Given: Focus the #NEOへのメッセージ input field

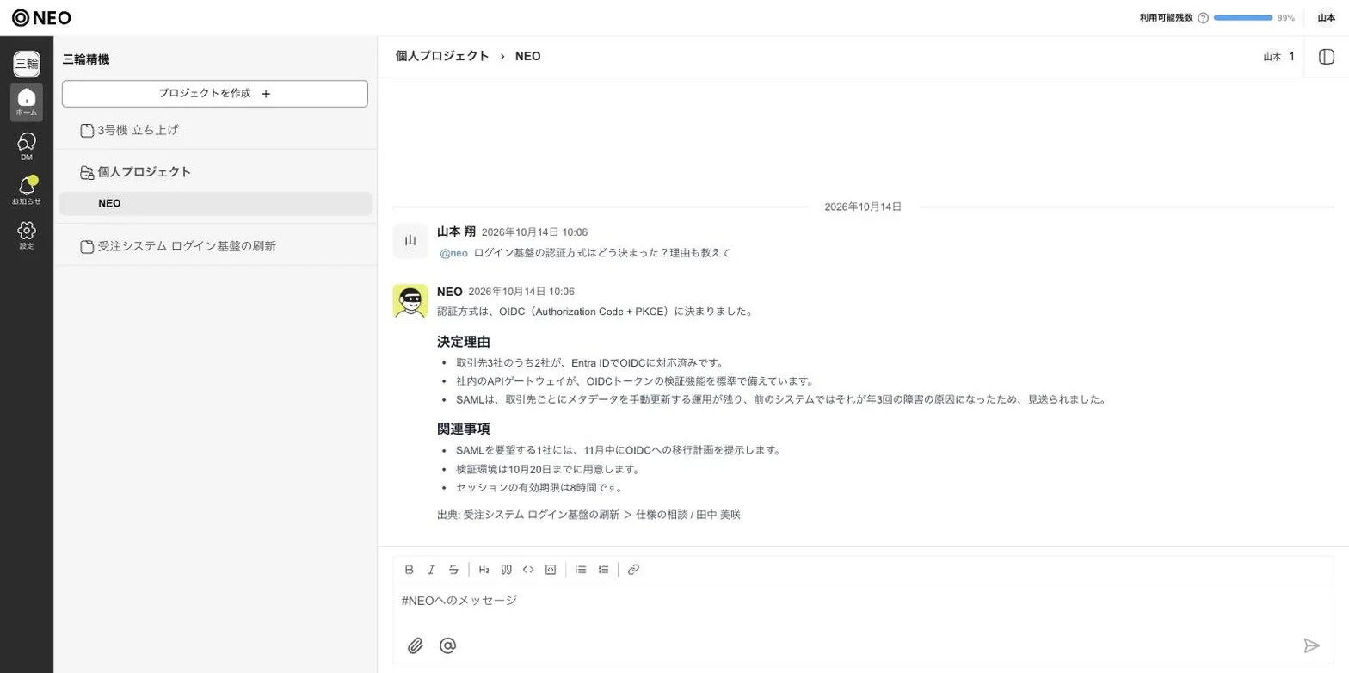Looking at the screenshot, I should click(863, 601).
